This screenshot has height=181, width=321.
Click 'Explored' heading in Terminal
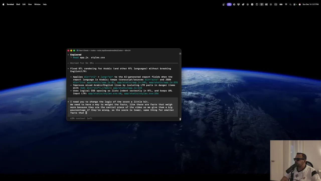coord(76,55)
